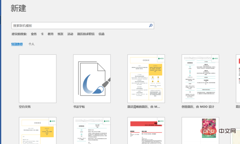The image size is (240, 144).
Task: Search suggested keyword 纸张
Action: pyautogui.click(x=60, y=34)
